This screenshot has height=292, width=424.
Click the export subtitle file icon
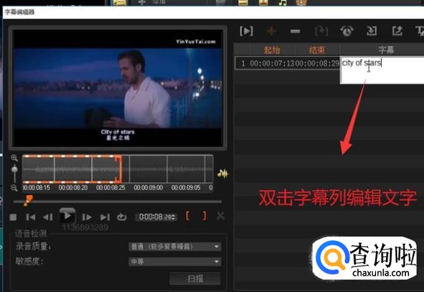(397, 31)
